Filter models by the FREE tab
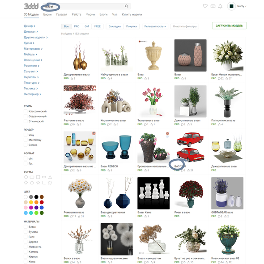The height and width of the screenshot is (264, 264). (x=97, y=26)
